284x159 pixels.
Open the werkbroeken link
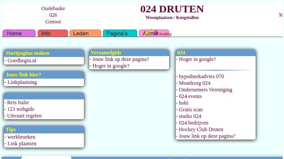tap(21, 137)
